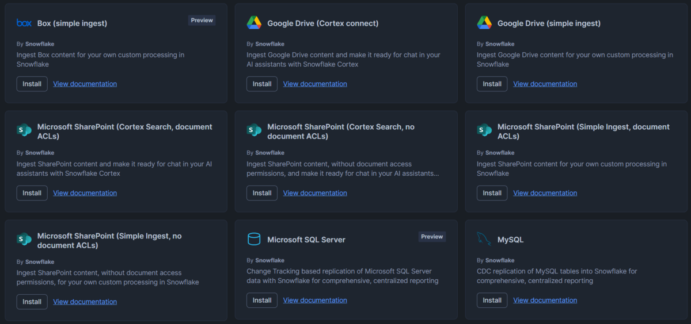Click 'By Snowflake' on Google Drive (Cortex connect)
691x324 pixels.
point(266,44)
